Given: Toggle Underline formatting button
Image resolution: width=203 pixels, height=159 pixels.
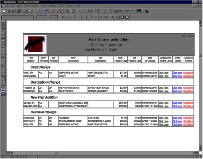Looking at the screenshot, I should point(72,17).
